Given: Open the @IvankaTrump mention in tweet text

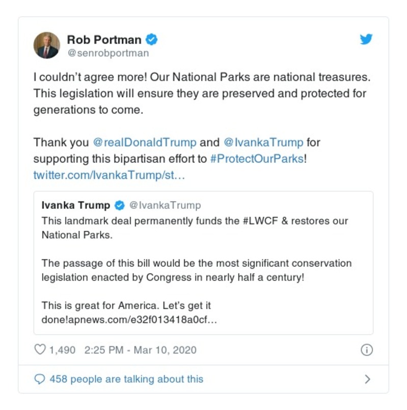Looking at the screenshot, I should (x=263, y=142).
